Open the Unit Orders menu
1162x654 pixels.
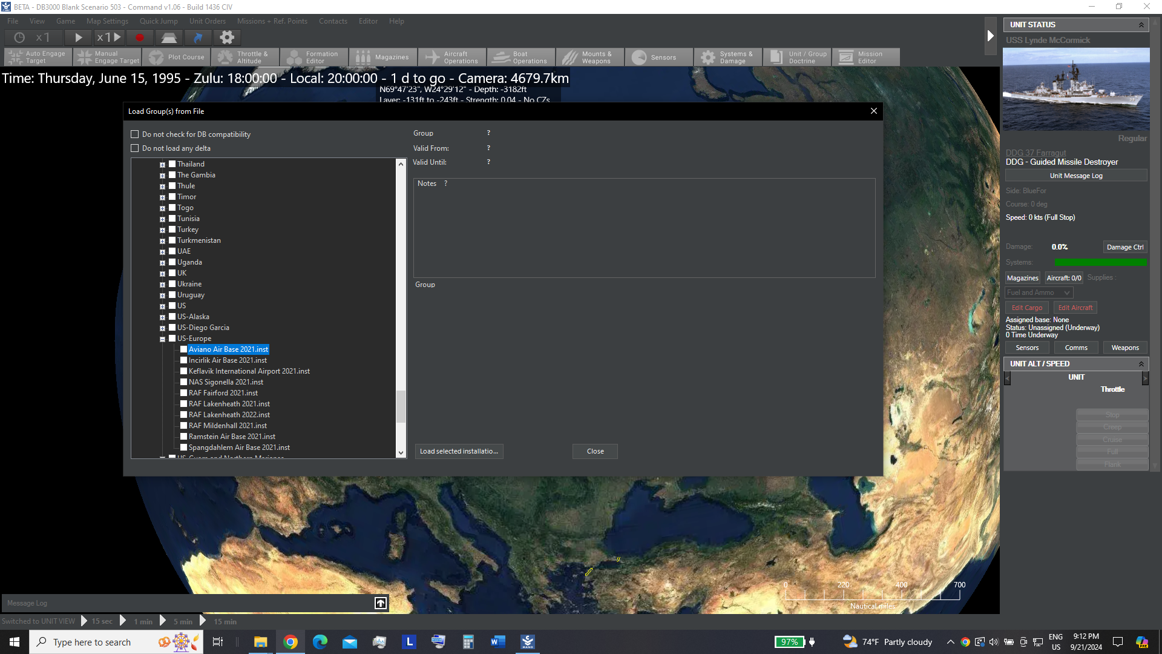(x=208, y=21)
